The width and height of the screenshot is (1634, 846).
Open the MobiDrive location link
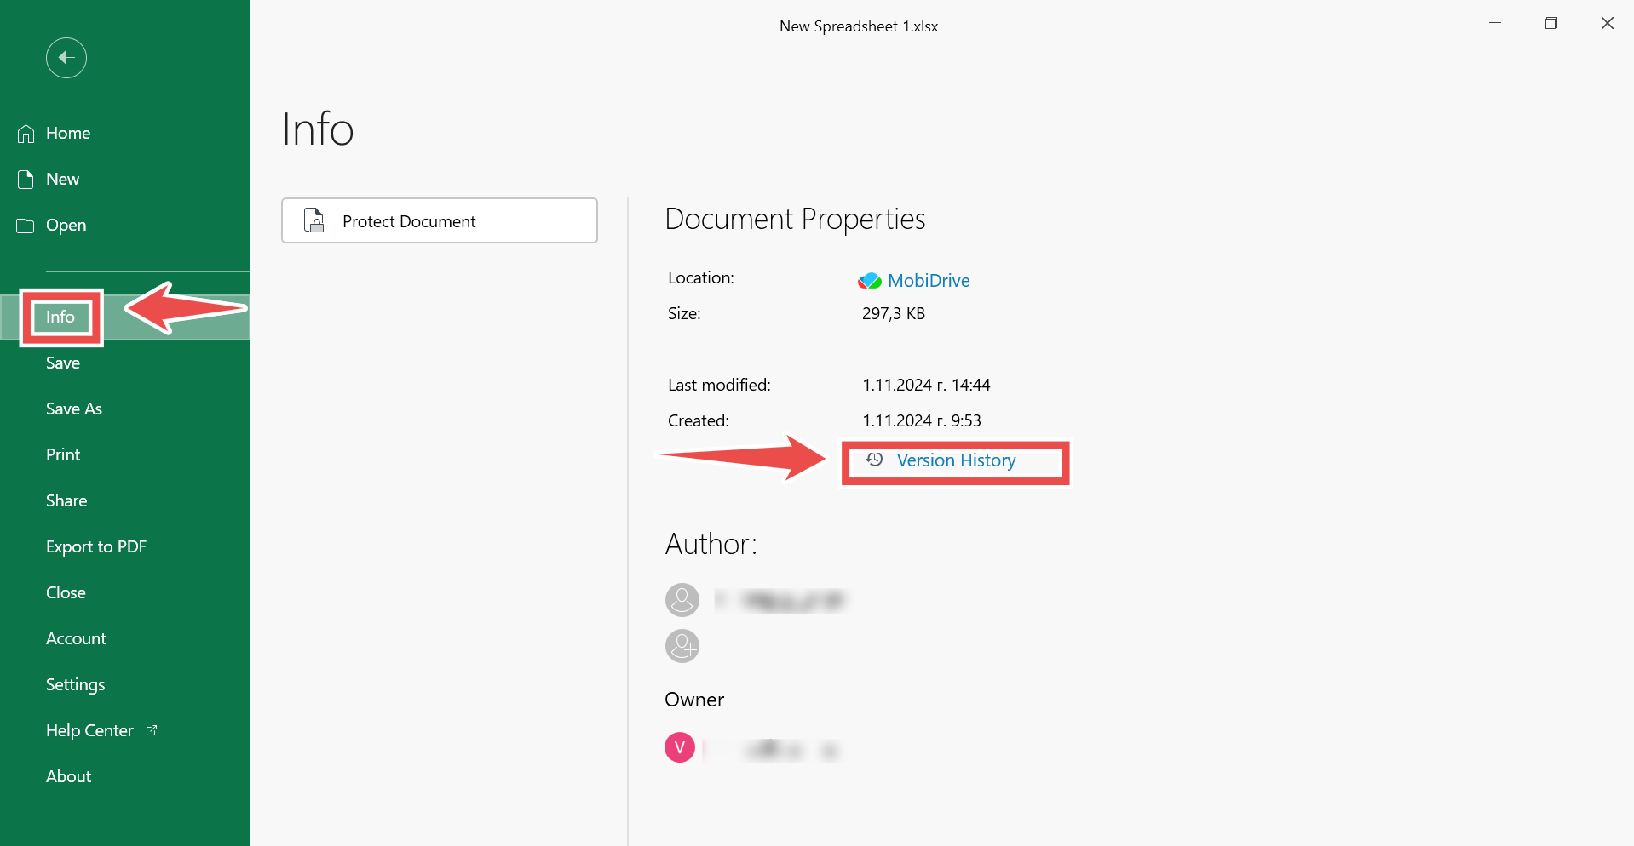pyautogui.click(x=929, y=281)
